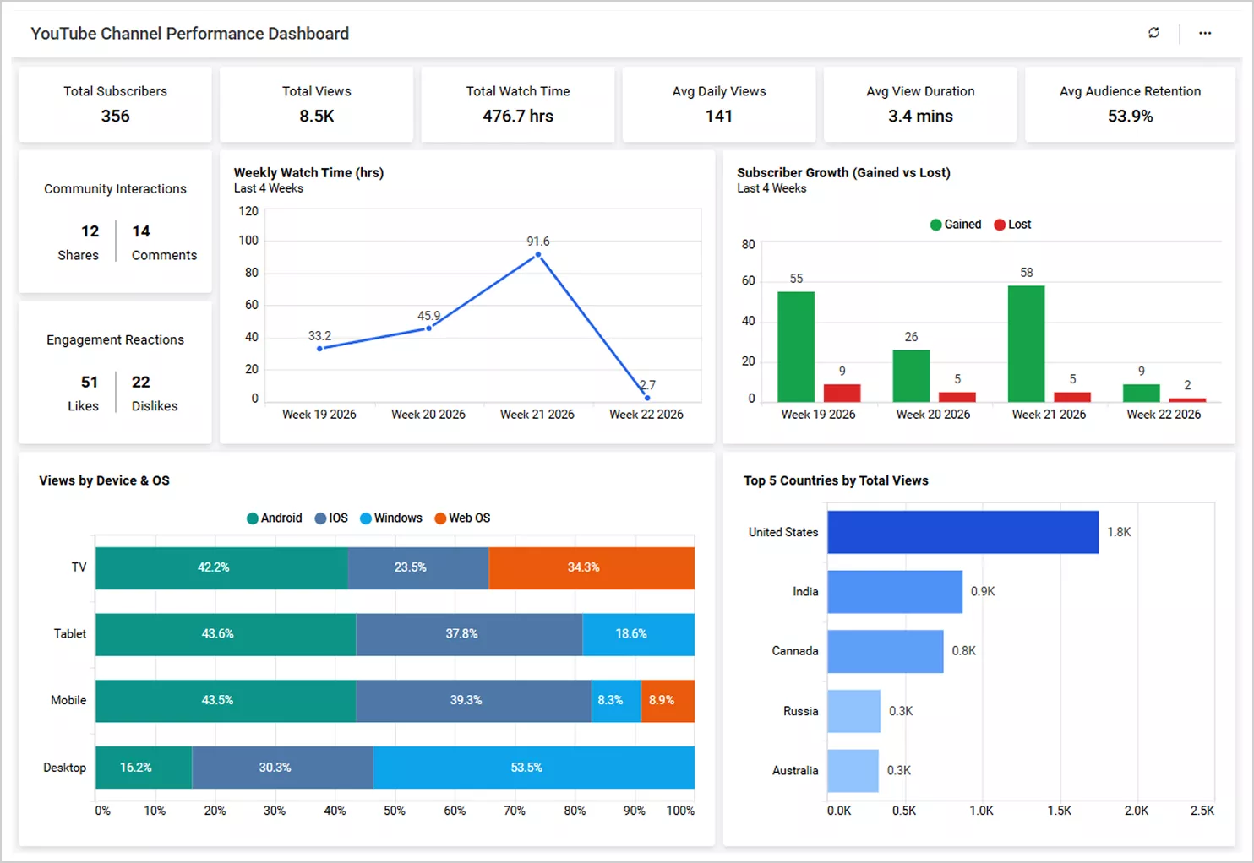Screen dimensions: 1254x863
Task: Click the Russia 0.3K bar
Action: [853, 711]
